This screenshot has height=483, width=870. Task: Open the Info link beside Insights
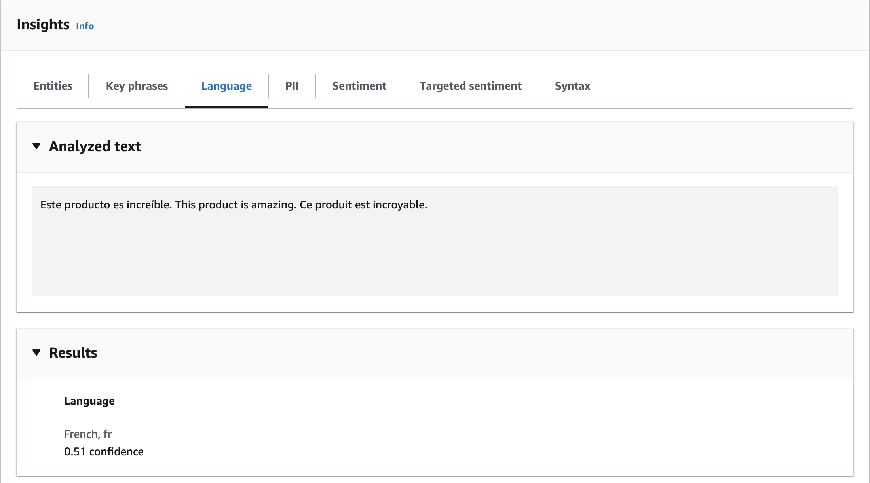pos(85,26)
